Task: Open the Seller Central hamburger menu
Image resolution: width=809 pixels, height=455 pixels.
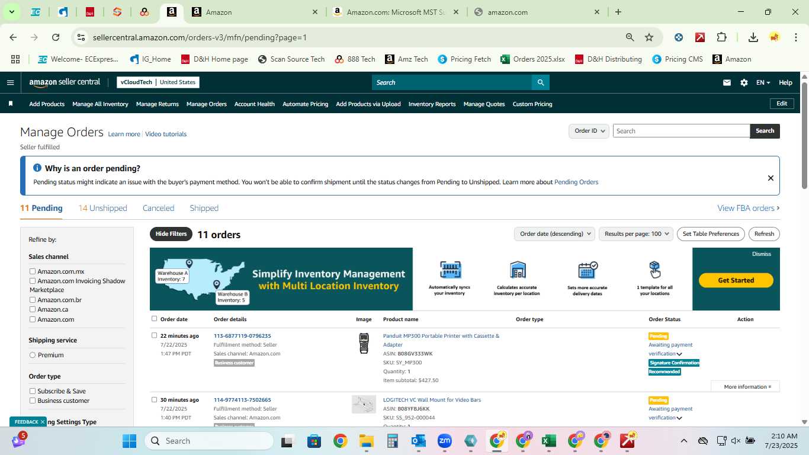Action: tap(10, 82)
